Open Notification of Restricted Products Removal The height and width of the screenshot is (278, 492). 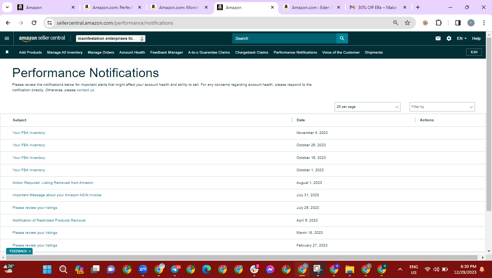coord(49,220)
